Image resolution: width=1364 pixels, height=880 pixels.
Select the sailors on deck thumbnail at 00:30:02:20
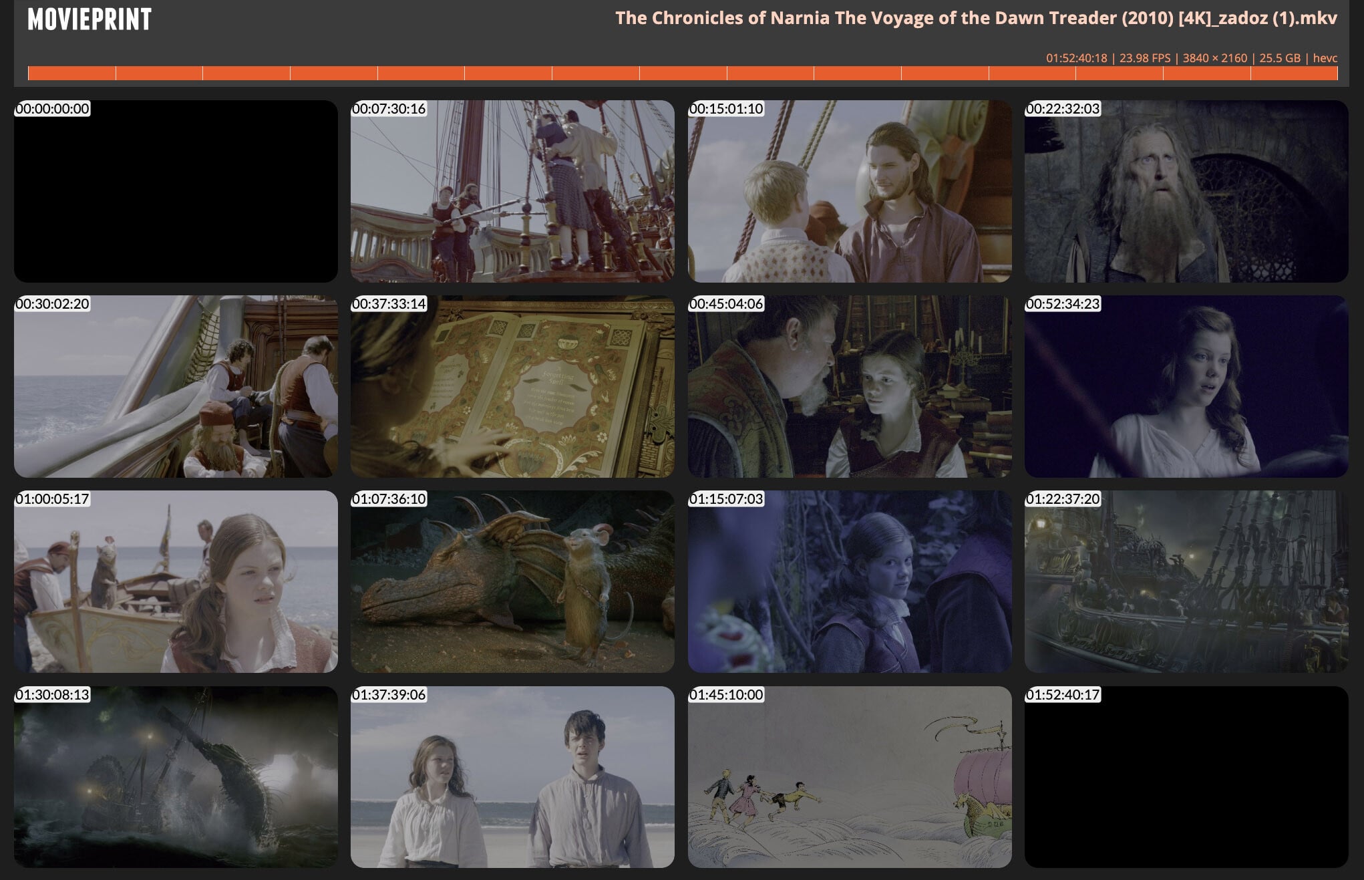[x=176, y=386]
